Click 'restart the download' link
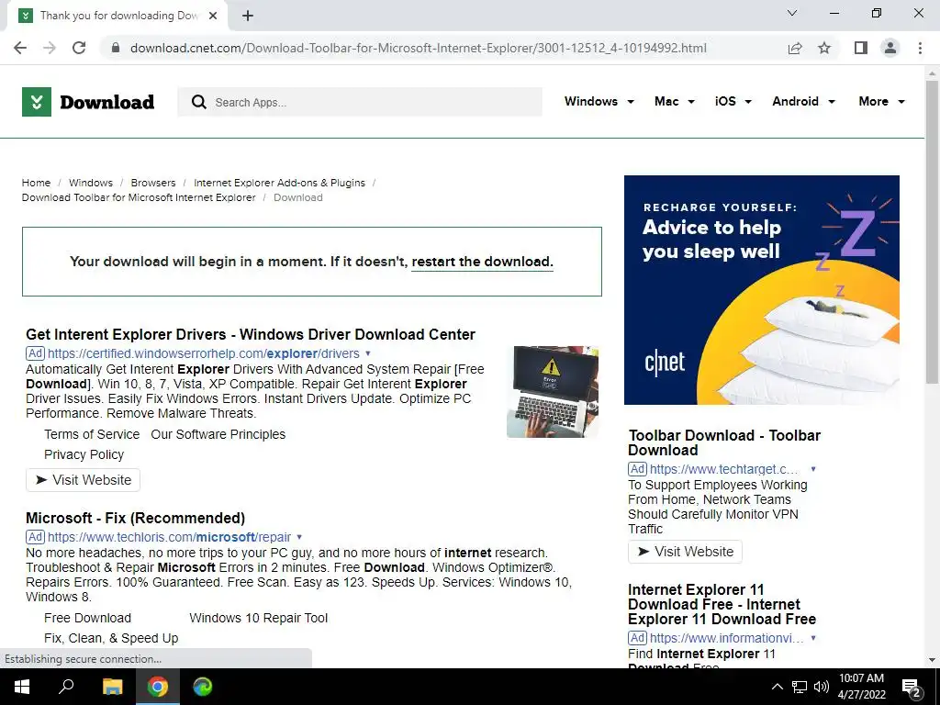The height and width of the screenshot is (705, 940). click(482, 262)
